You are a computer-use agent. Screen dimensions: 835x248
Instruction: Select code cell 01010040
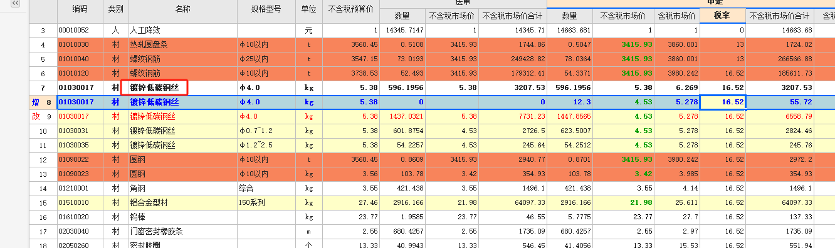(80, 59)
